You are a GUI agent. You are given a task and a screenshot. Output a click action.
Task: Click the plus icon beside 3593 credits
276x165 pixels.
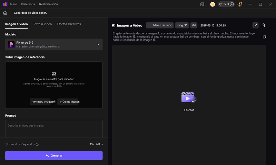(232, 4)
